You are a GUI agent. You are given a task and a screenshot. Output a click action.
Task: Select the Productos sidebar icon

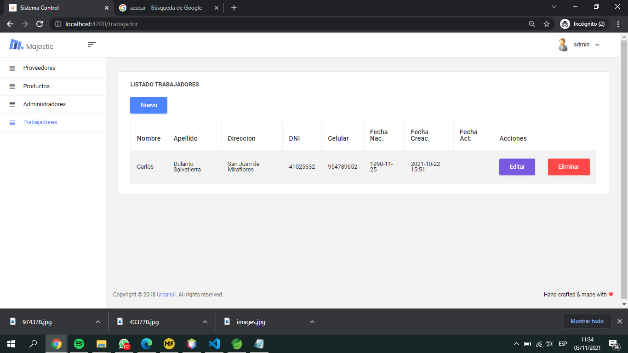point(11,86)
